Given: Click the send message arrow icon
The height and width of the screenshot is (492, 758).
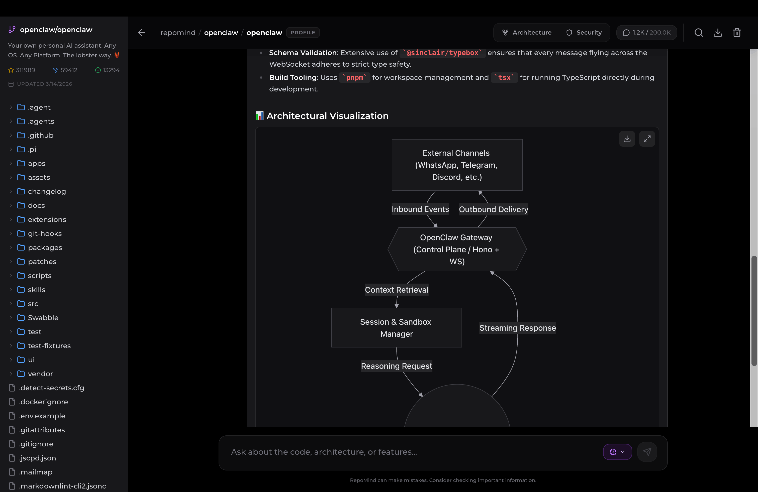Looking at the screenshot, I should point(647,452).
